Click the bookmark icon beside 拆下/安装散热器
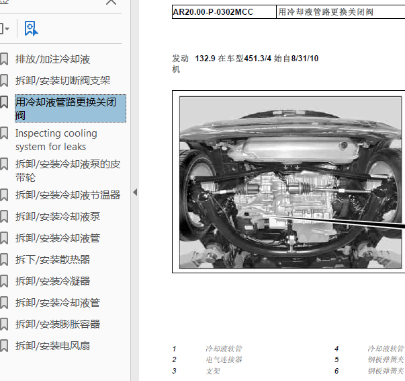405x381 pixels. (x=4, y=259)
